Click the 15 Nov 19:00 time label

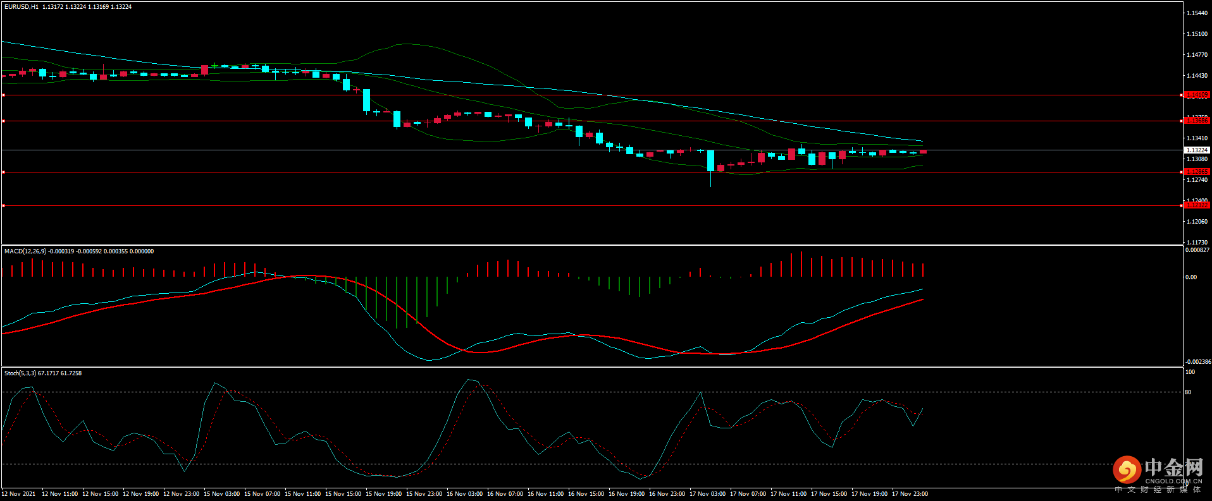click(x=384, y=494)
